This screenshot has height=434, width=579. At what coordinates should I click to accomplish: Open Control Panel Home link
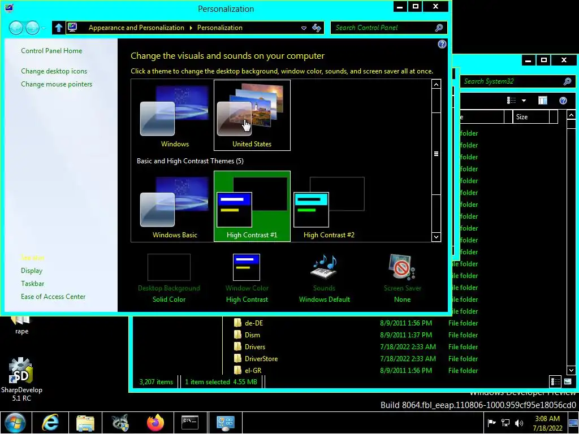click(x=51, y=50)
